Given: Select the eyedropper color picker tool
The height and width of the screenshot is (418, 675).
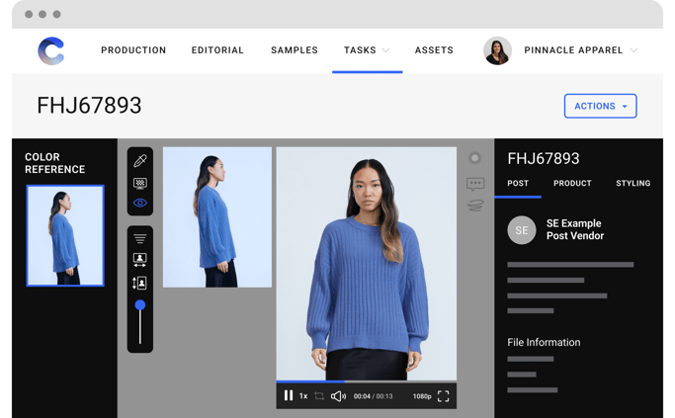Looking at the screenshot, I should click(x=140, y=161).
